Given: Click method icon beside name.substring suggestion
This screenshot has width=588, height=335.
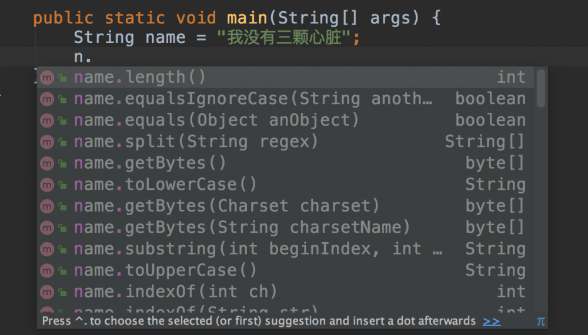Looking at the screenshot, I should pos(46,249).
